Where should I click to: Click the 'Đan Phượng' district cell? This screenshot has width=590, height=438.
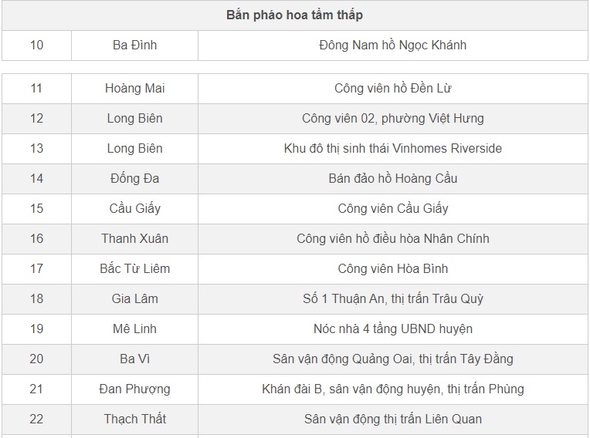(134, 389)
